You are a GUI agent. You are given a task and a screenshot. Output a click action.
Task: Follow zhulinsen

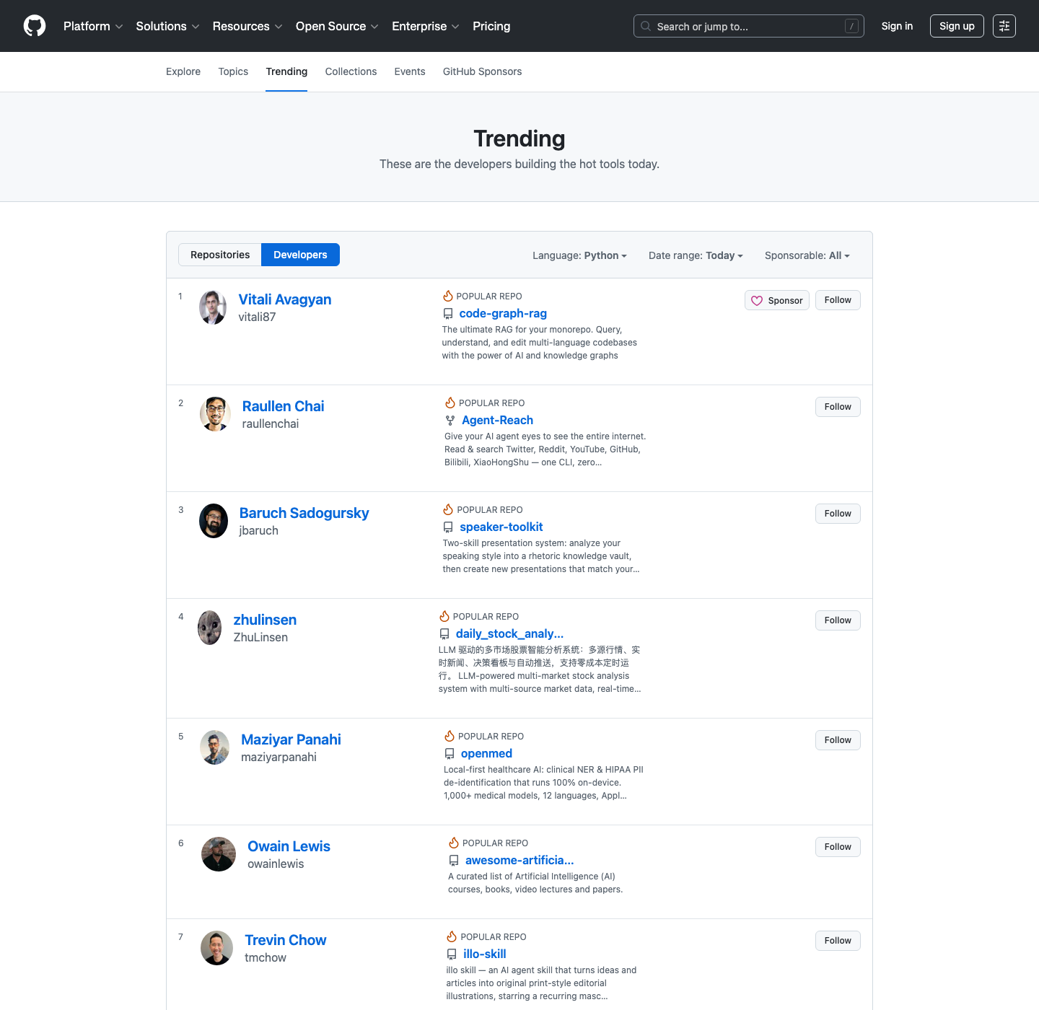coord(838,620)
